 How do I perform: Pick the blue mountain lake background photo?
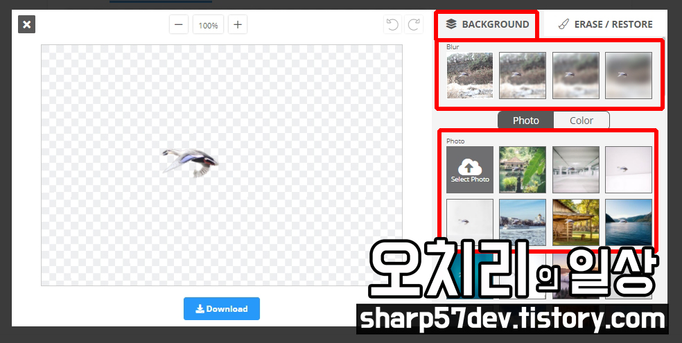coord(629,222)
